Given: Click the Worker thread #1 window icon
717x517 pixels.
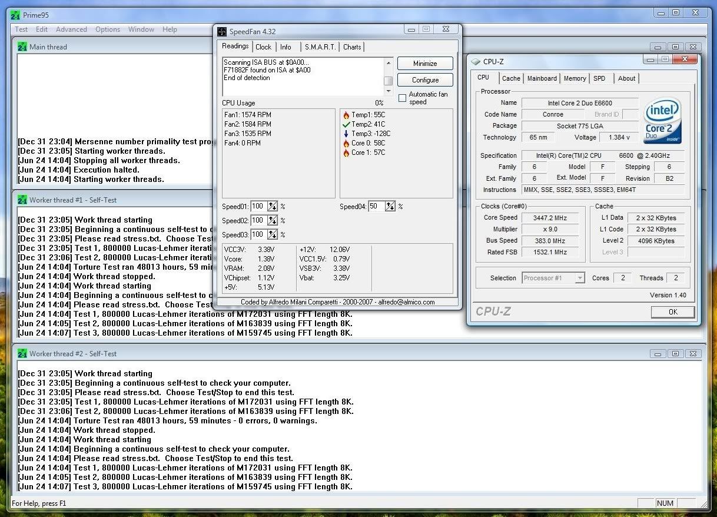Looking at the screenshot, I should coord(22,200).
